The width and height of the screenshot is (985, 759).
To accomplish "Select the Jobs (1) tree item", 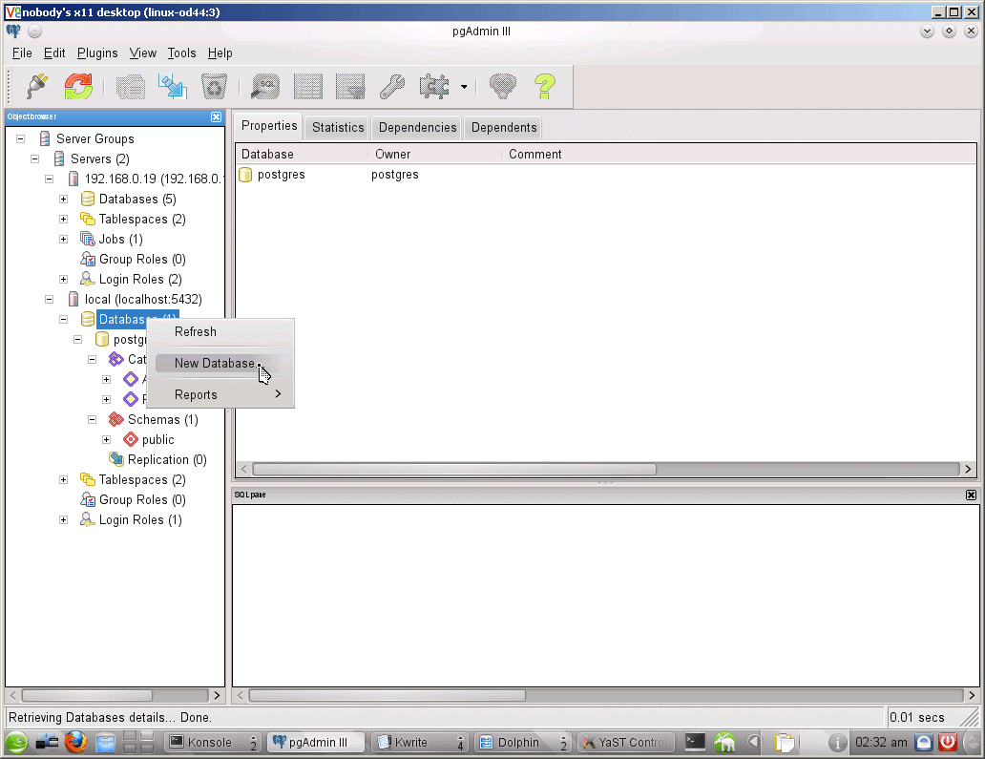I will [112, 240].
